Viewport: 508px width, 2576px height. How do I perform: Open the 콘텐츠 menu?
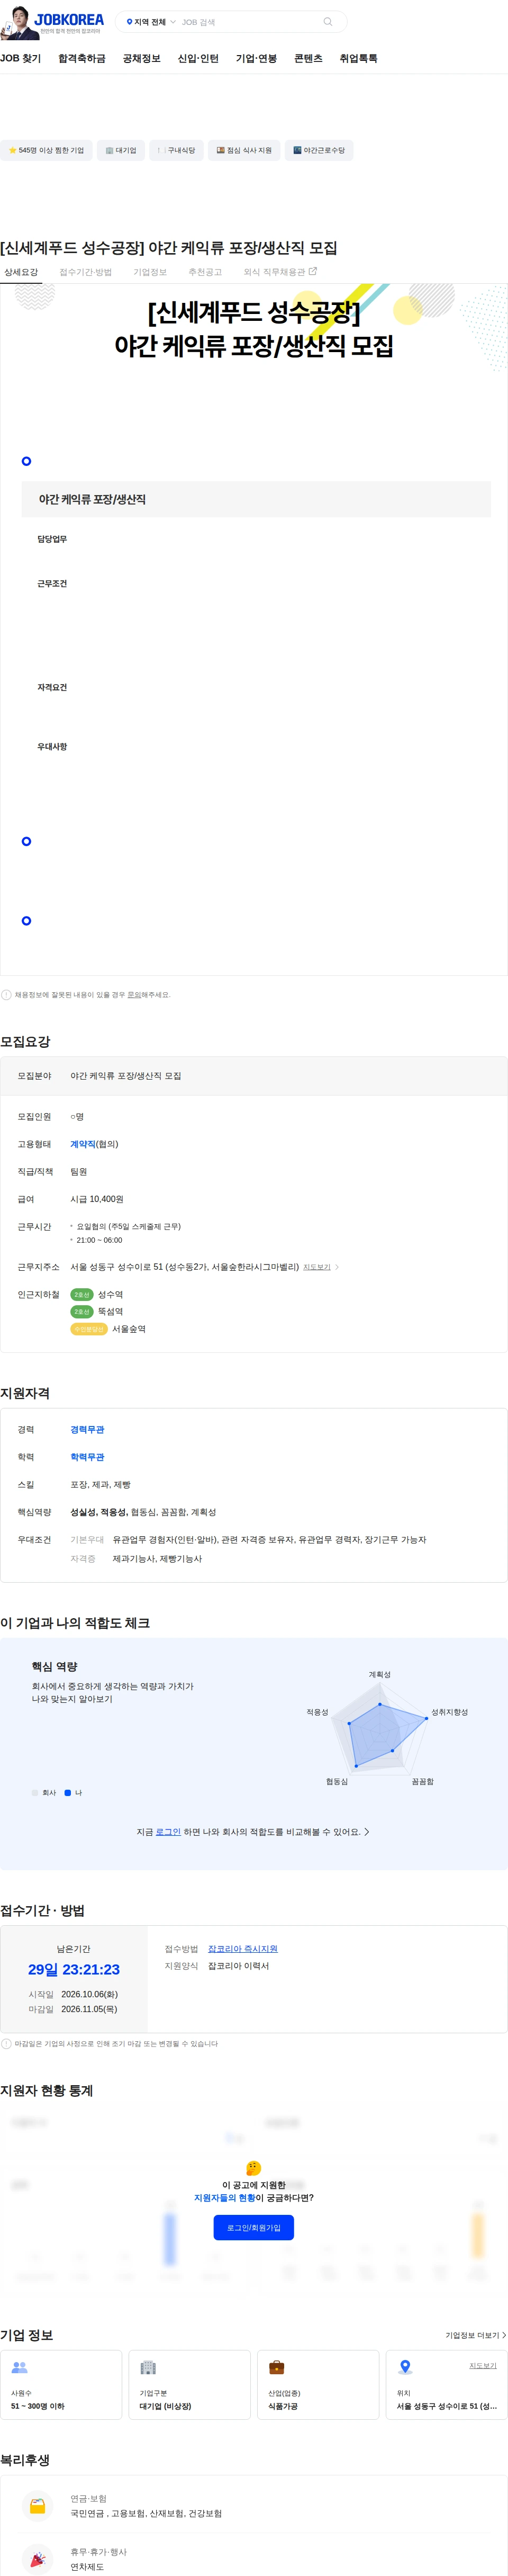pos(308,59)
